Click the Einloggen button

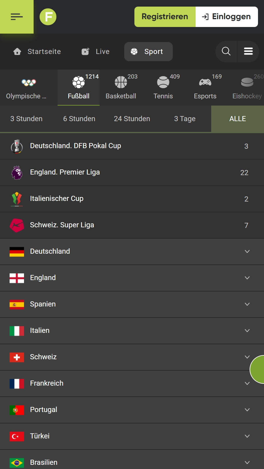coord(226,17)
